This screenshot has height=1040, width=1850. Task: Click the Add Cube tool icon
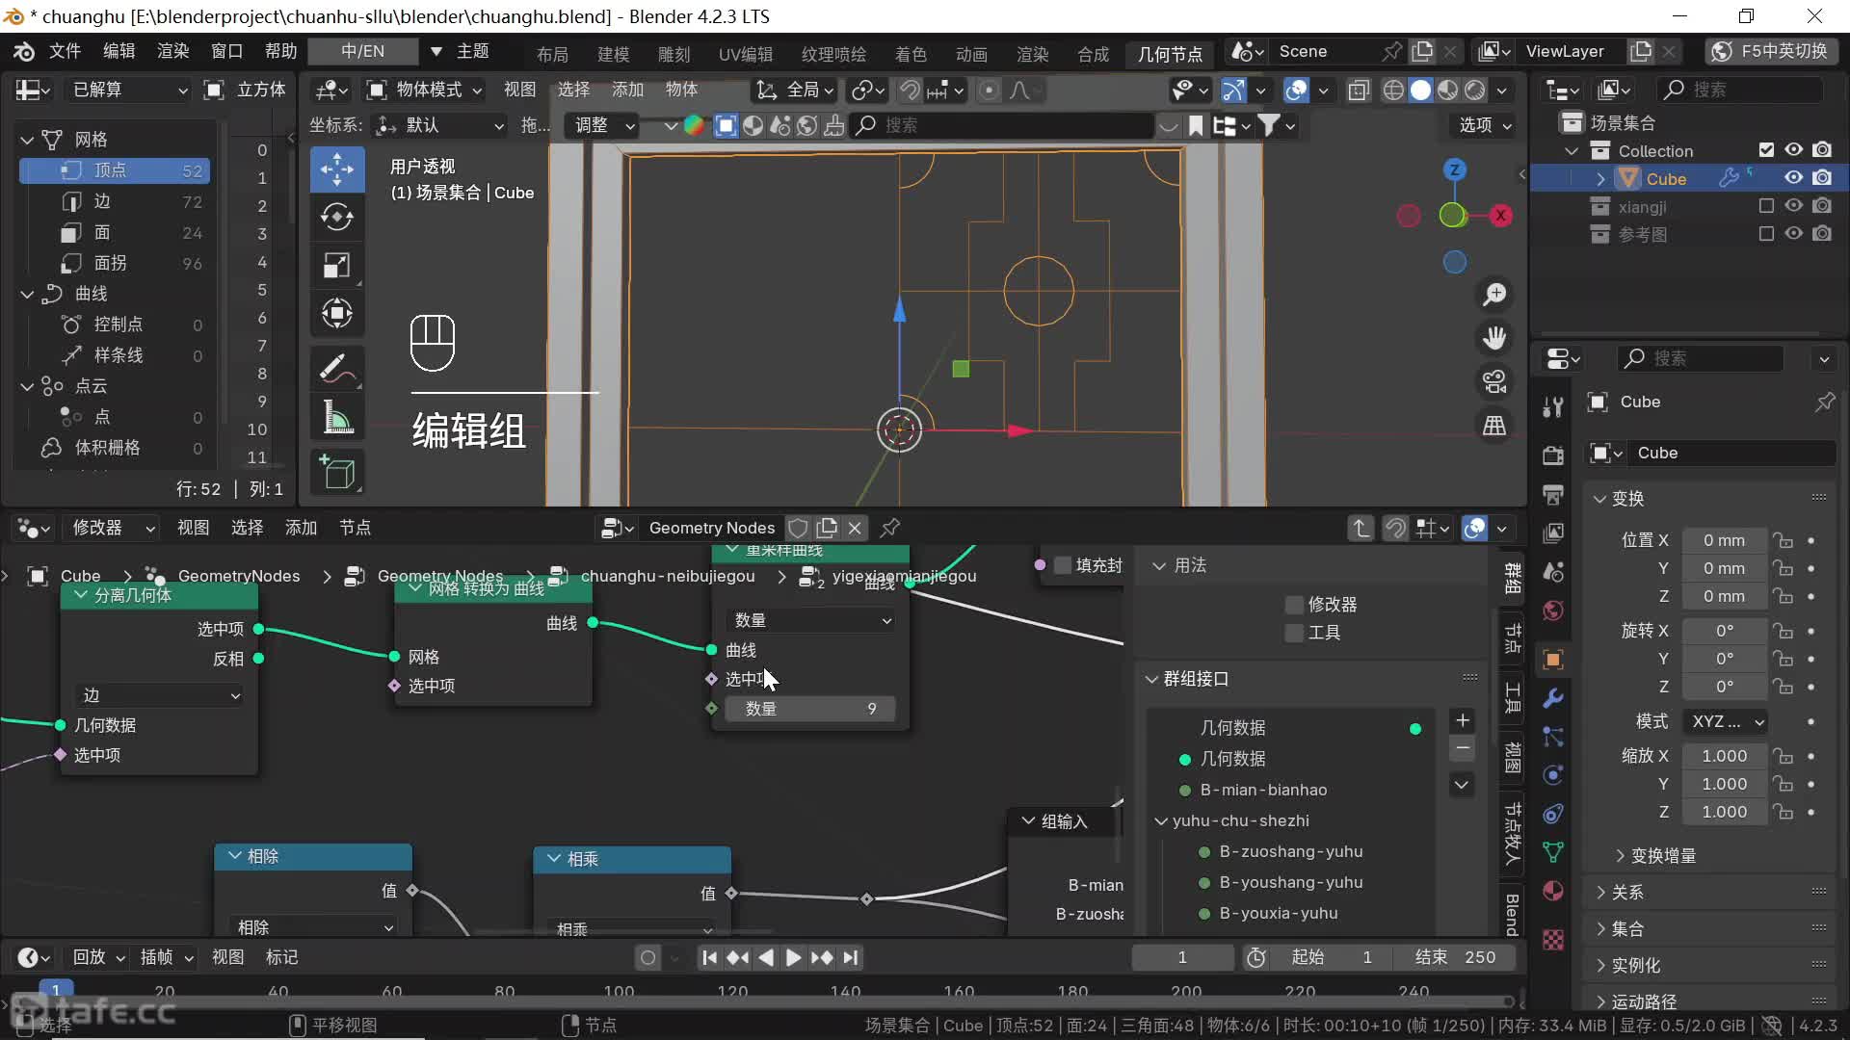[336, 472]
